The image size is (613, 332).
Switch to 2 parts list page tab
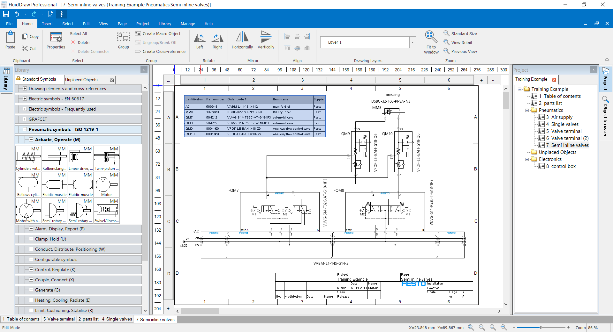pos(88,319)
